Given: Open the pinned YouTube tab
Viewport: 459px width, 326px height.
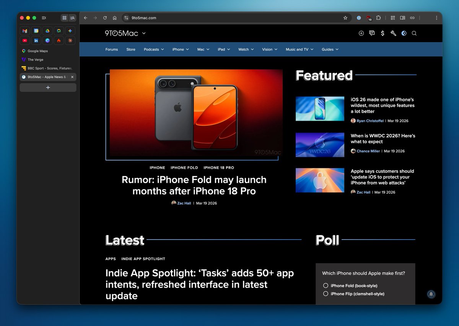Looking at the screenshot, I should (25, 40).
